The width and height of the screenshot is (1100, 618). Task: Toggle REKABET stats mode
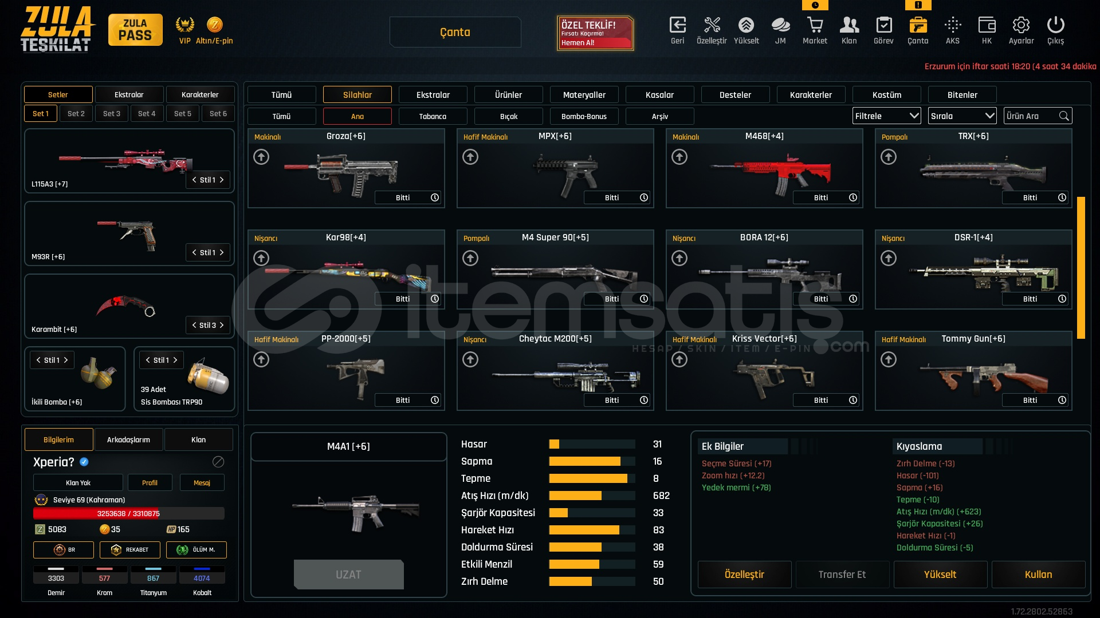(x=129, y=550)
